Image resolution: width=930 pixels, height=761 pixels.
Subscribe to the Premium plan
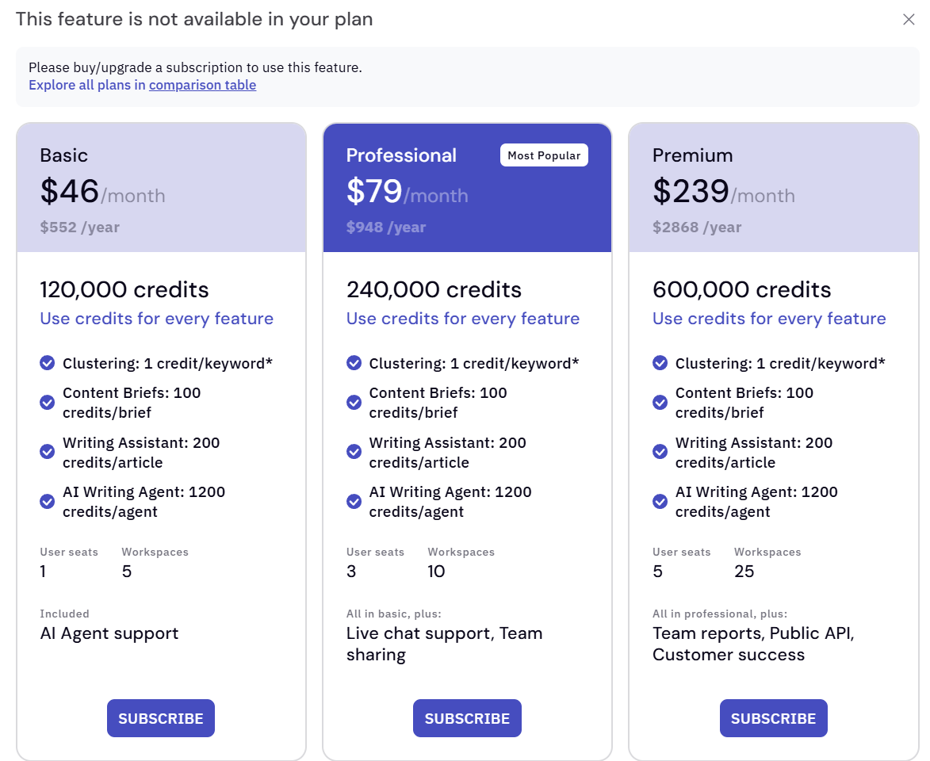[773, 718]
